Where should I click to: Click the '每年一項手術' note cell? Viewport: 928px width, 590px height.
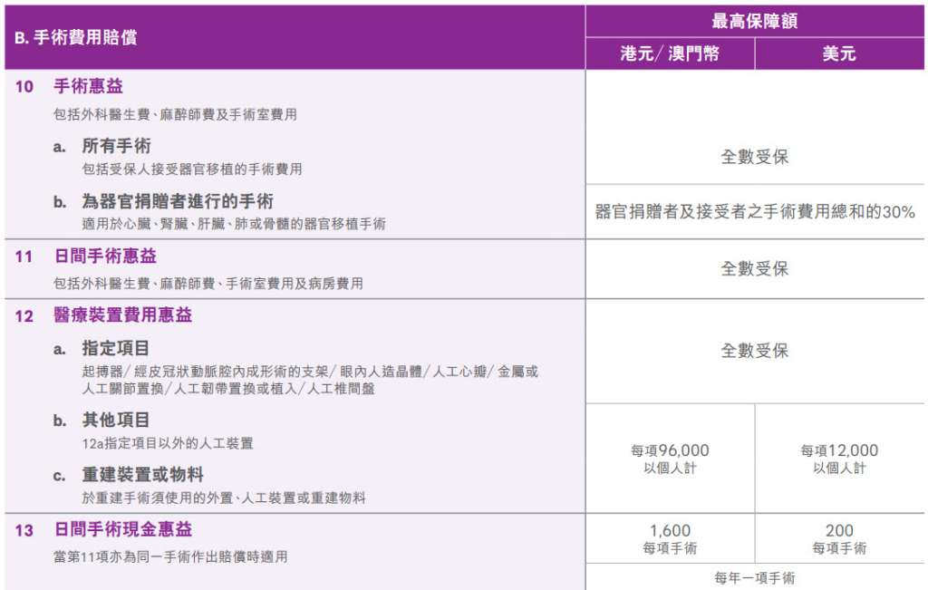[754, 577]
